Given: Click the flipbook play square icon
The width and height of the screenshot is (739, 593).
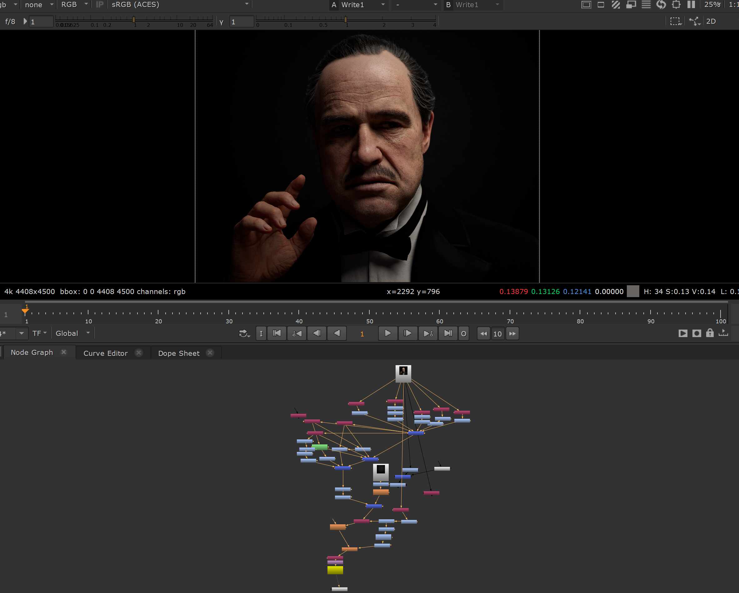Looking at the screenshot, I should pos(683,333).
